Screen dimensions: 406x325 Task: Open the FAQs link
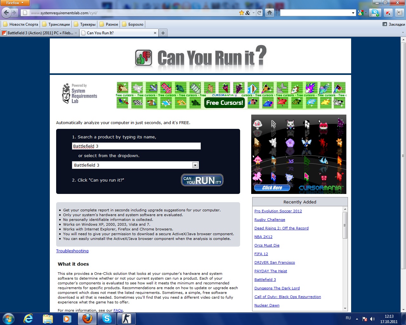click(x=118, y=310)
